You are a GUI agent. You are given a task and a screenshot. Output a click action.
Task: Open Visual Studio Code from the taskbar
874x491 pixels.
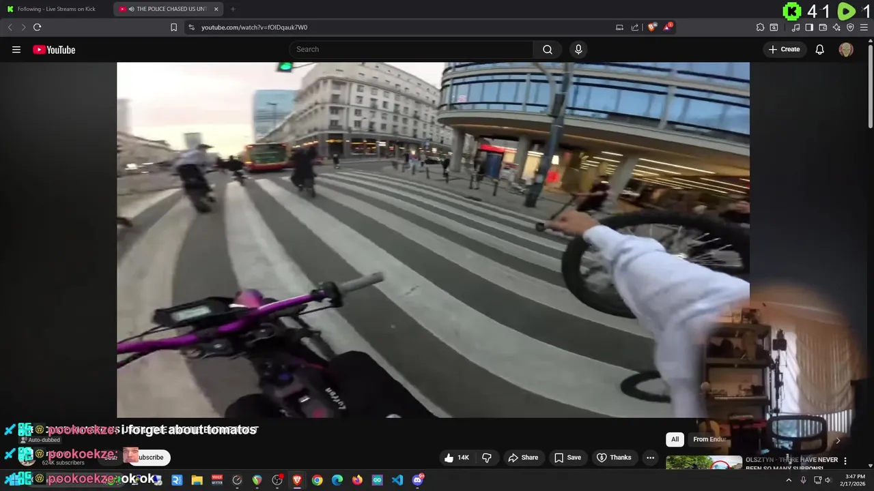[x=397, y=480]
